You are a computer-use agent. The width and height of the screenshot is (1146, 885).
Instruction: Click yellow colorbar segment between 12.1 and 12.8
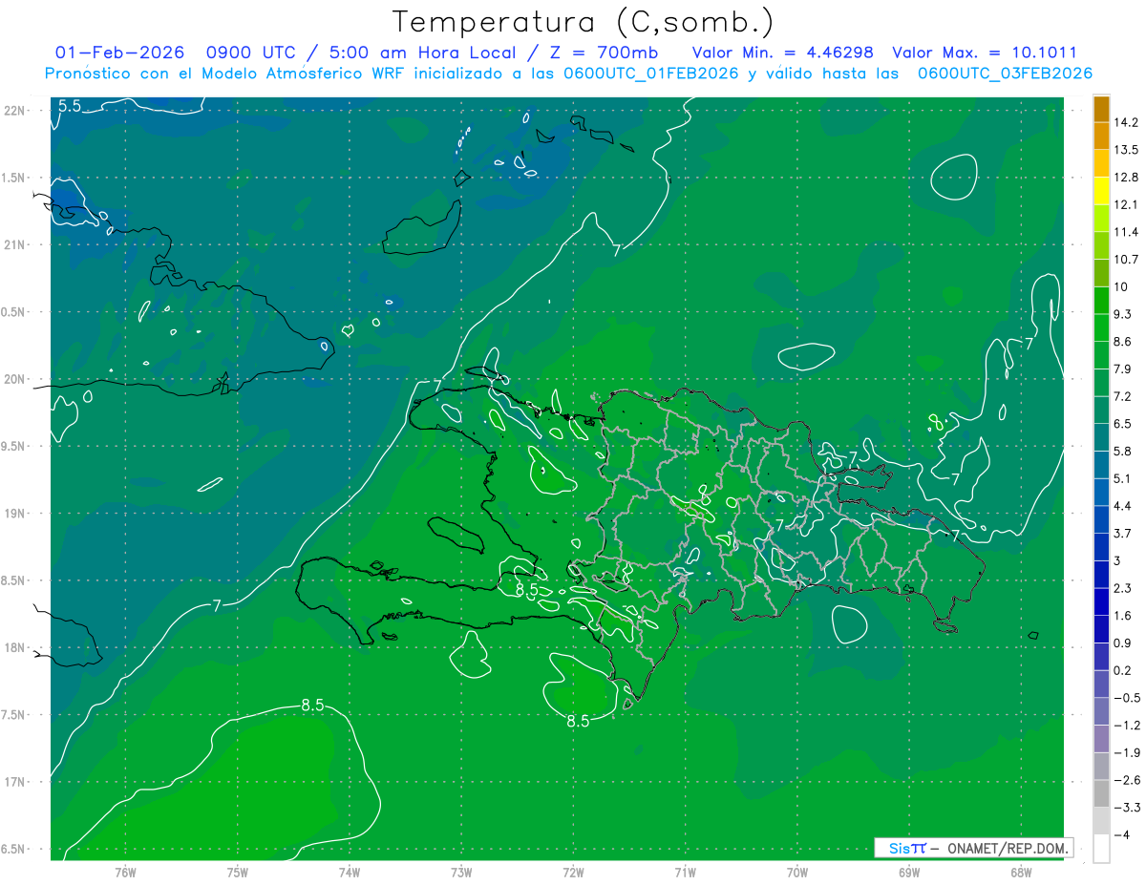[x=1101, y=191]
